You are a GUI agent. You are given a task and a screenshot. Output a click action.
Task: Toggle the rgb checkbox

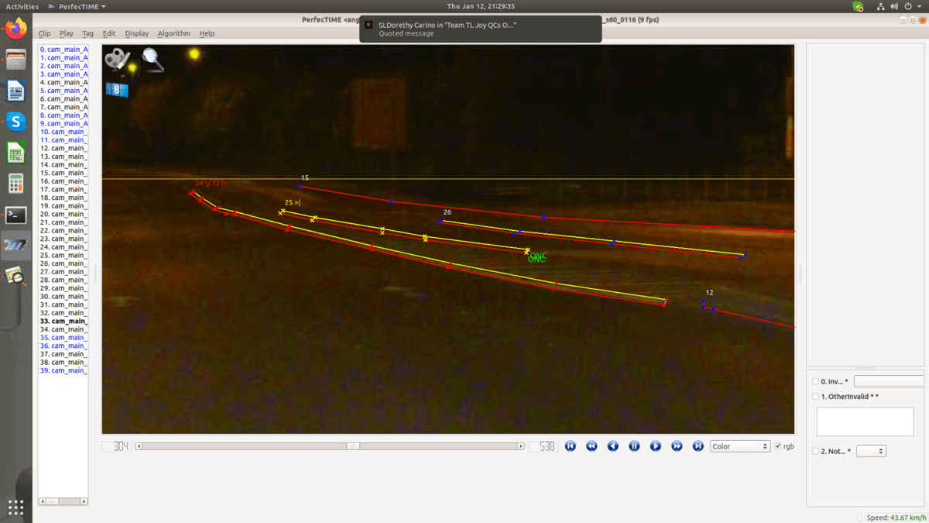(778, 446)
